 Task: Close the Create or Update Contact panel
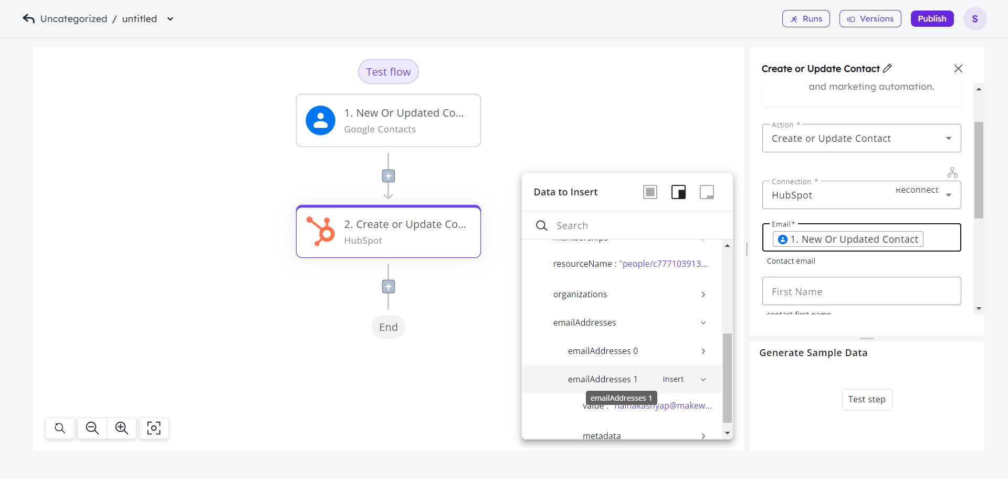[958, 69]
